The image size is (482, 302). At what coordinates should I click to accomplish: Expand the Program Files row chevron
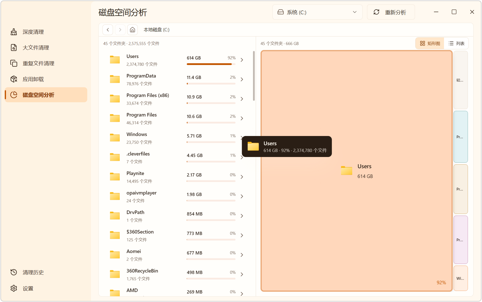(242, 118)
